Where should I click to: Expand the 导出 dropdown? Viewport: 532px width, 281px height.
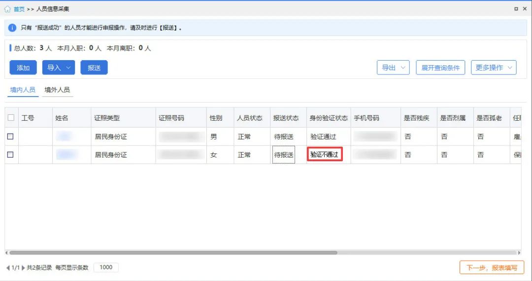393,68
